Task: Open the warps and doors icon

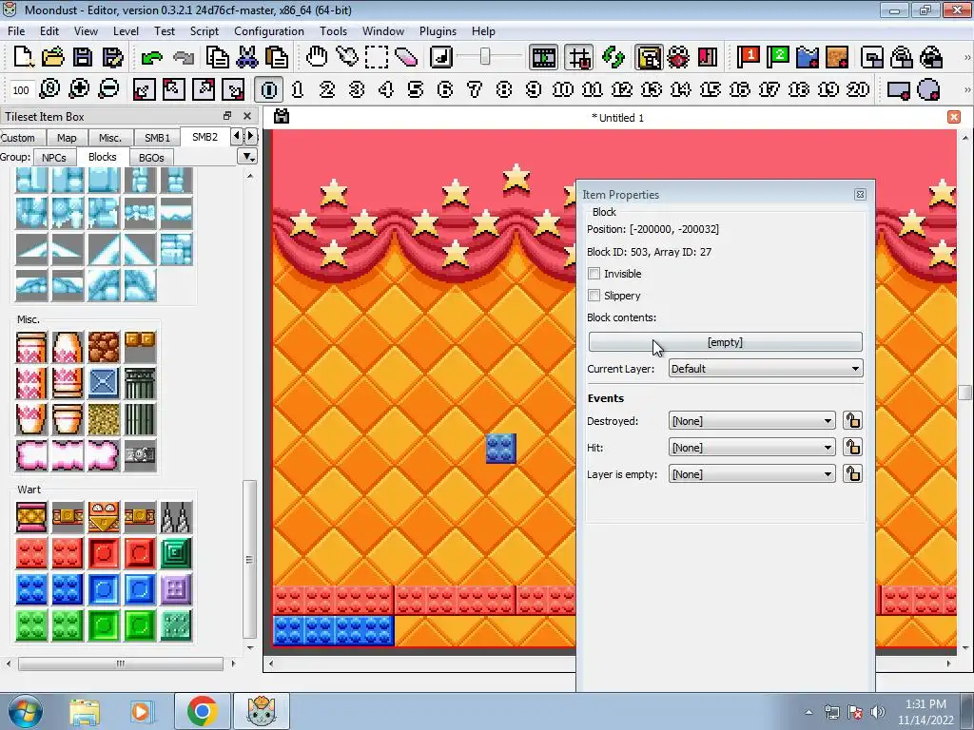Action: point(708,57)
